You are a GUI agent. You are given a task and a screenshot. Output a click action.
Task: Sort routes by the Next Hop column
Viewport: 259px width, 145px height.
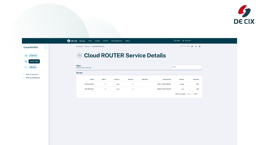point(145,80)
